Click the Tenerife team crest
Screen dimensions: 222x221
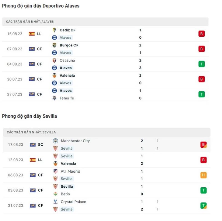click(x=55, y=98)
